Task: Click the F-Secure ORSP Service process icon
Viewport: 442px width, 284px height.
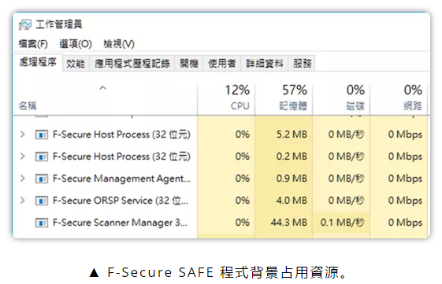Action: 42,201
